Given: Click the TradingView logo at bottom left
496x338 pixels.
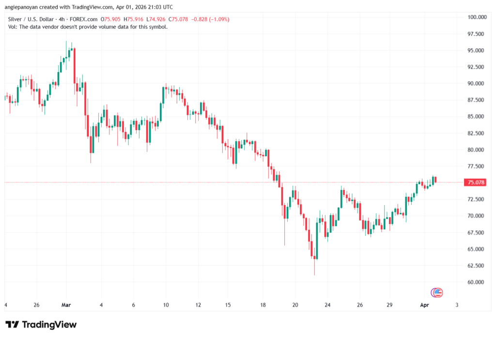Looking at the screenshot, I should coord(41,324).
